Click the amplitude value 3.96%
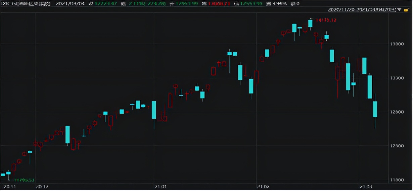This screenshot has height=191, width=413. click(279, 4)
